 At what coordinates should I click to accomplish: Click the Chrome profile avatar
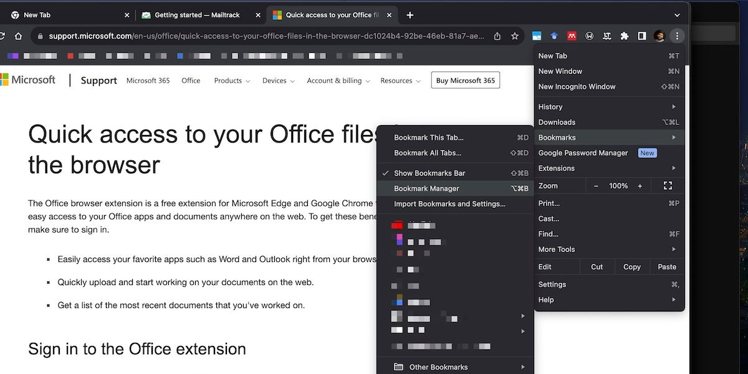[659, 35]
